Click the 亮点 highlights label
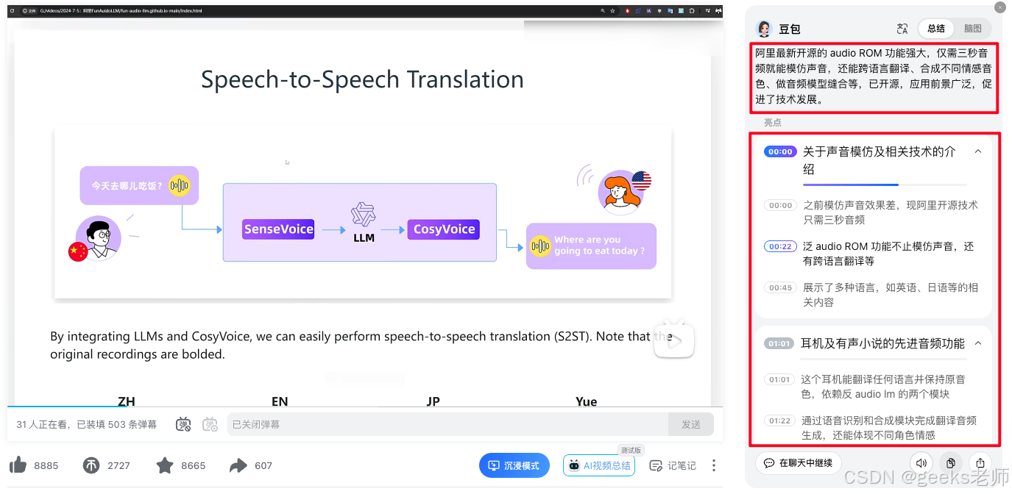Viewport: 1012px width, 494px height. [x=773, y=123]
